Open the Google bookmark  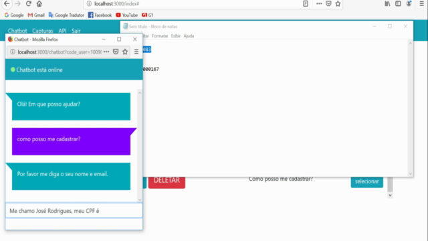(14, 15)
